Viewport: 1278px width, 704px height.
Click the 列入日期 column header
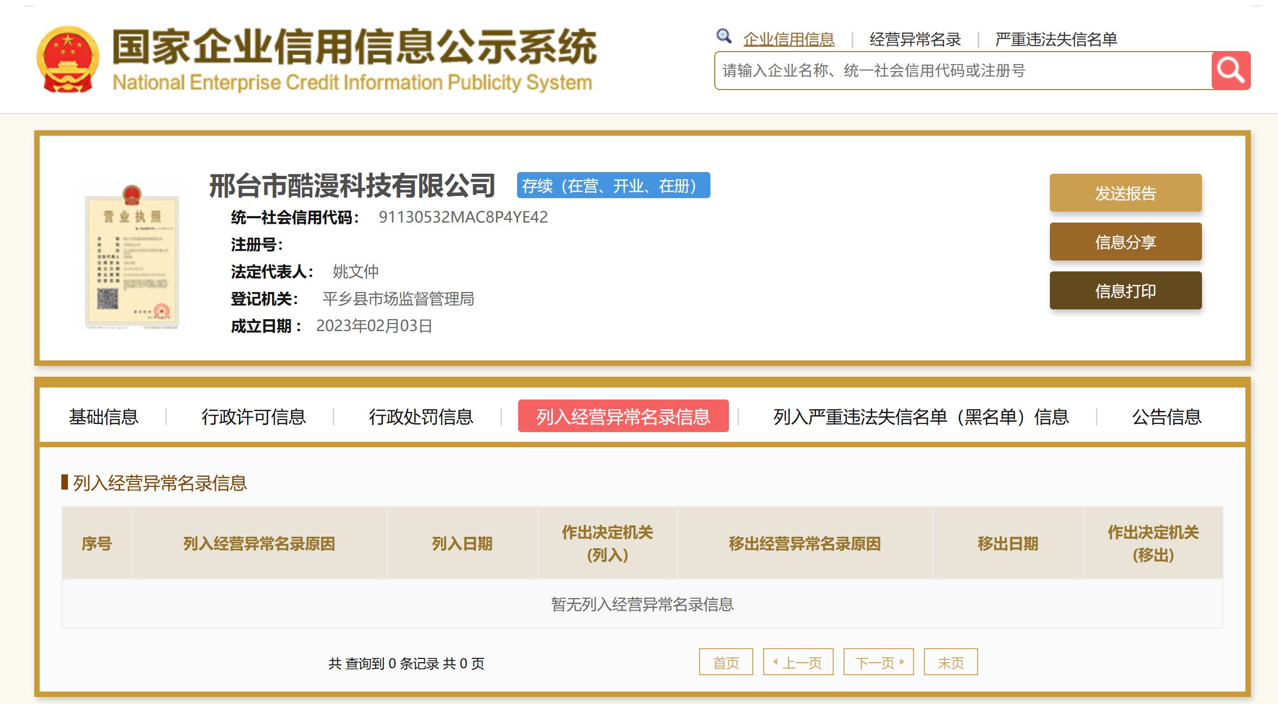462,543
